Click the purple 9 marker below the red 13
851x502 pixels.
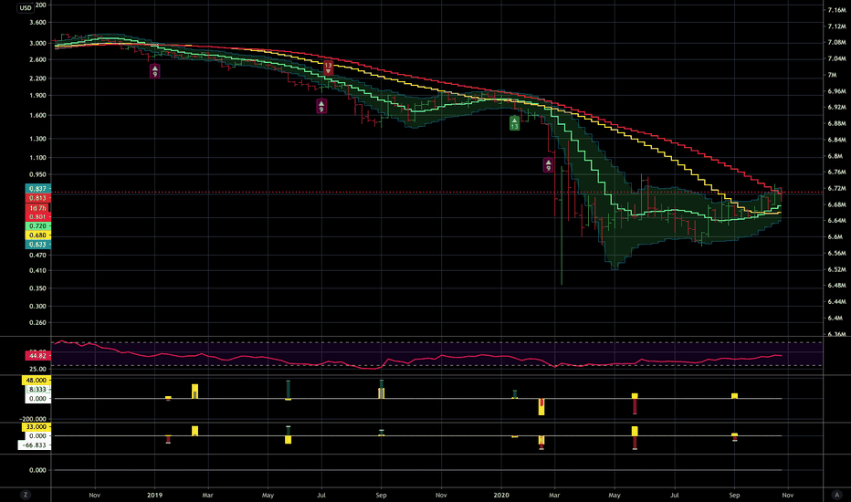pyautogui.click(x=321, y=107)
